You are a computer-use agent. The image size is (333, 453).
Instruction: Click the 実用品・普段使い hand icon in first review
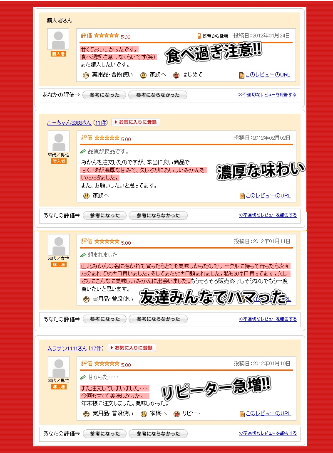coord(86,75)
